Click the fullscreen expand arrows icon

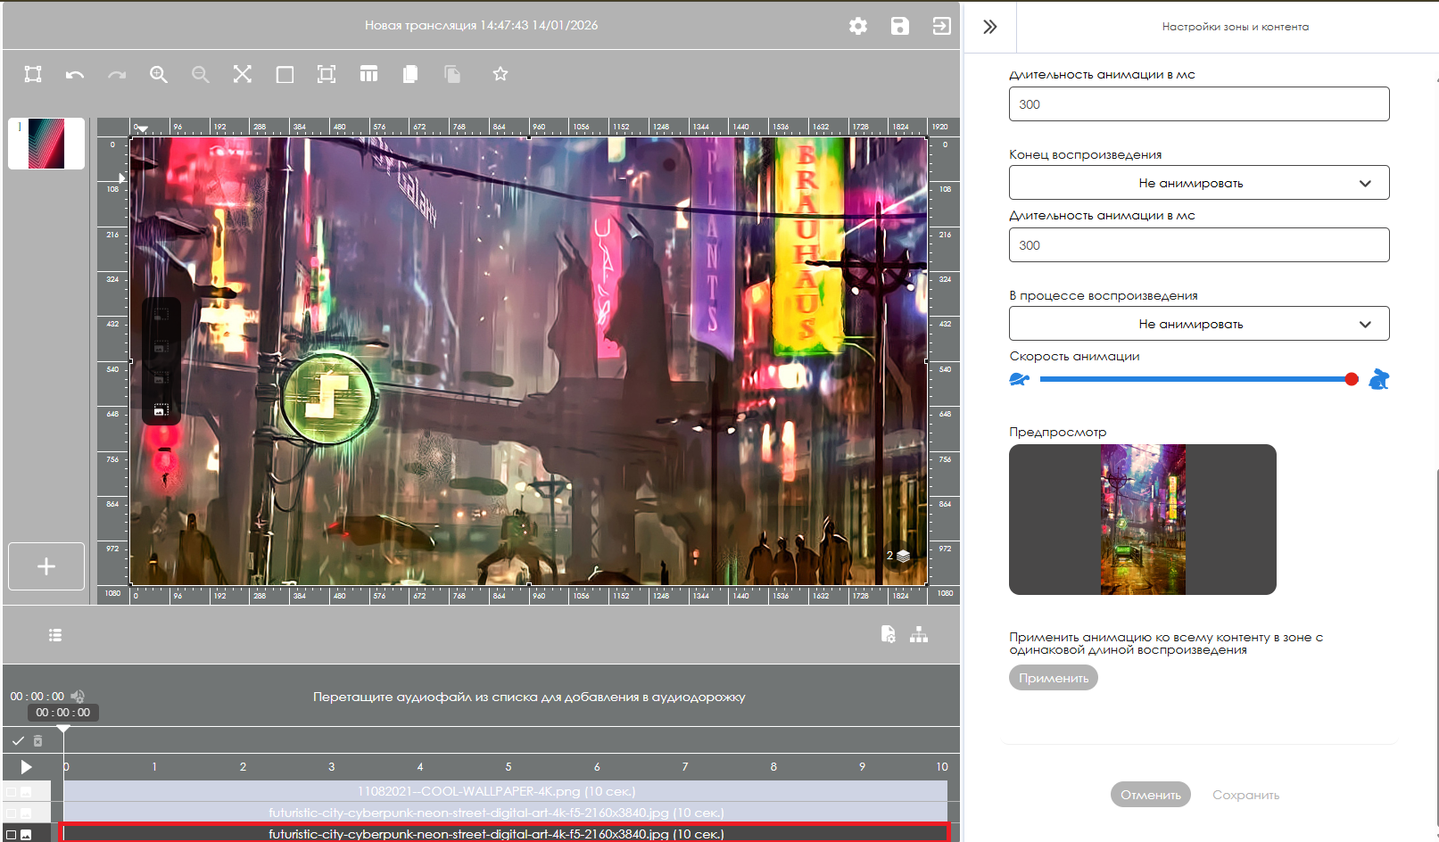(243, 75)
